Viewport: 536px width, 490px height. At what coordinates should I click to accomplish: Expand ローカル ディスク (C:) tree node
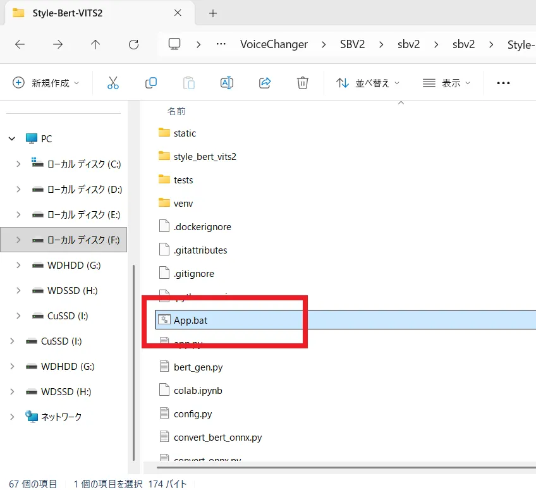(x=18, y=164)
